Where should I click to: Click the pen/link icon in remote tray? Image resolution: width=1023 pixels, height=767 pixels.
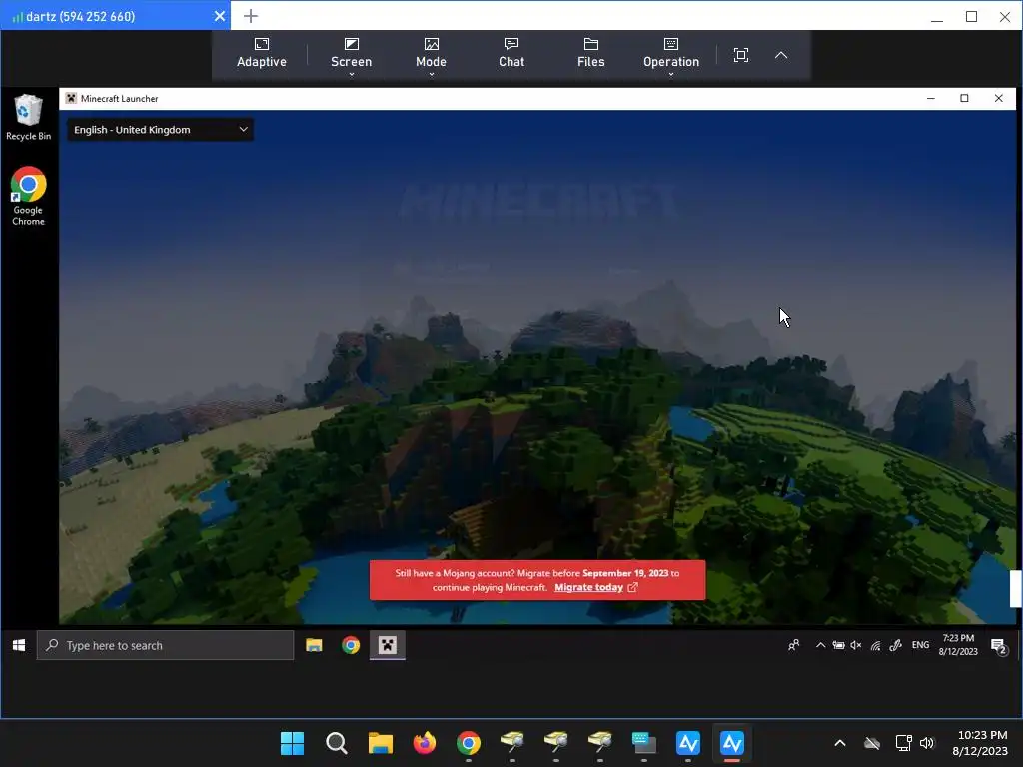pos(895,645)
